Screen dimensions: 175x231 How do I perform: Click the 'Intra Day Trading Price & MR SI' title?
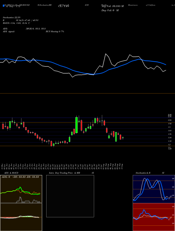[71, 173]
